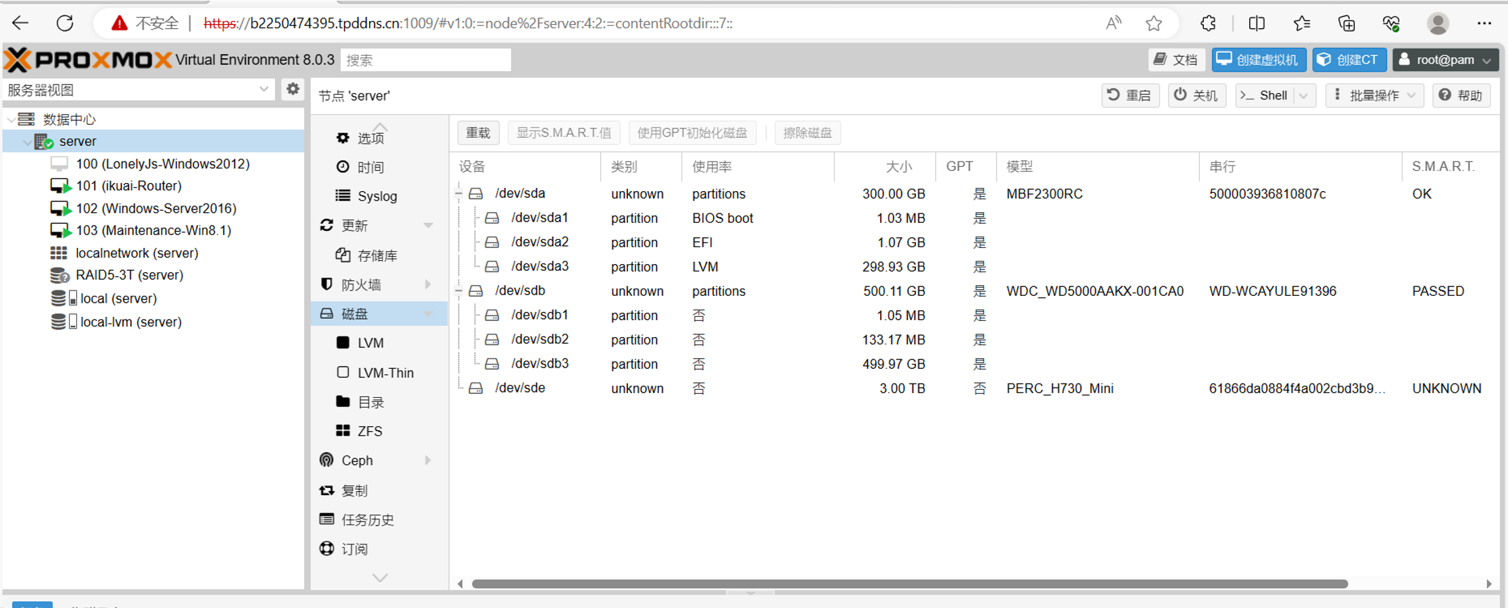Image resolution: width=1508 pixels, height=608 pixels.
Task: Open the browser profile avatar icon
Action: point(1437,24)
